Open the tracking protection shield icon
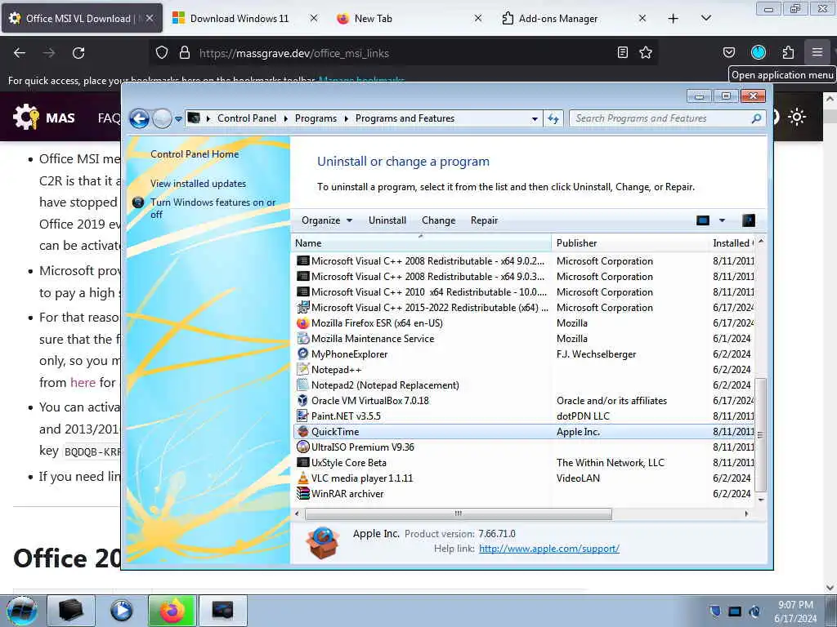Screen dimensions: 837x627 (162, 53)
